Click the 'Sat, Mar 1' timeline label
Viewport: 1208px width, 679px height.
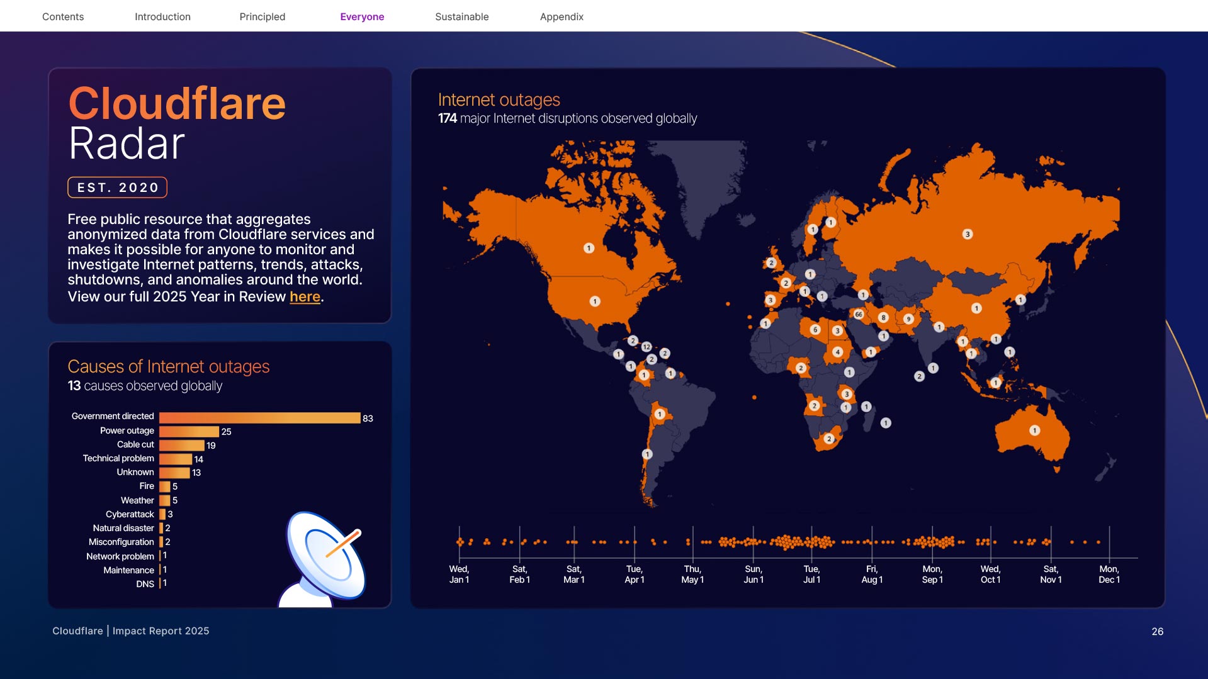click(x=574, y=574)
